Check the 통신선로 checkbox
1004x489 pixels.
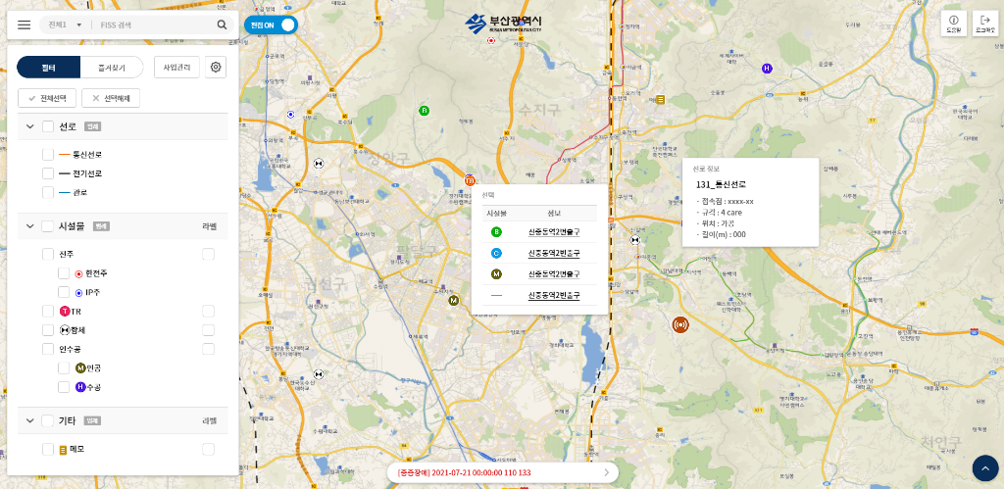[x=48, y=155]
